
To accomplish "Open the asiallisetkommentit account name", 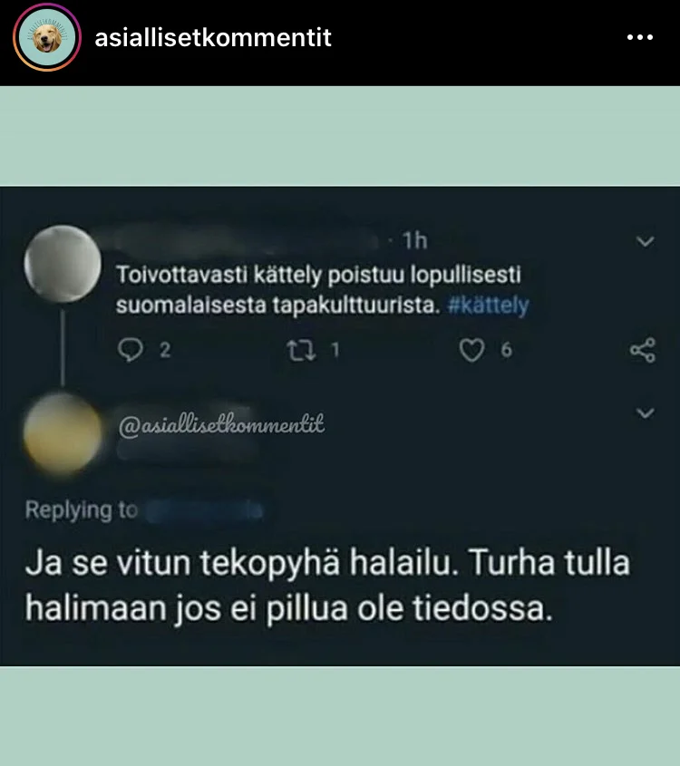I will [213, 37].
